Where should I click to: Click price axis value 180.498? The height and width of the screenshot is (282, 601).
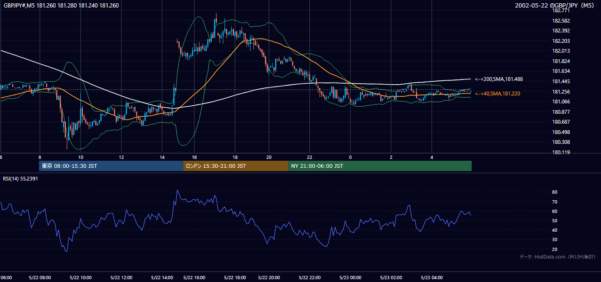(x=561, y=132)
